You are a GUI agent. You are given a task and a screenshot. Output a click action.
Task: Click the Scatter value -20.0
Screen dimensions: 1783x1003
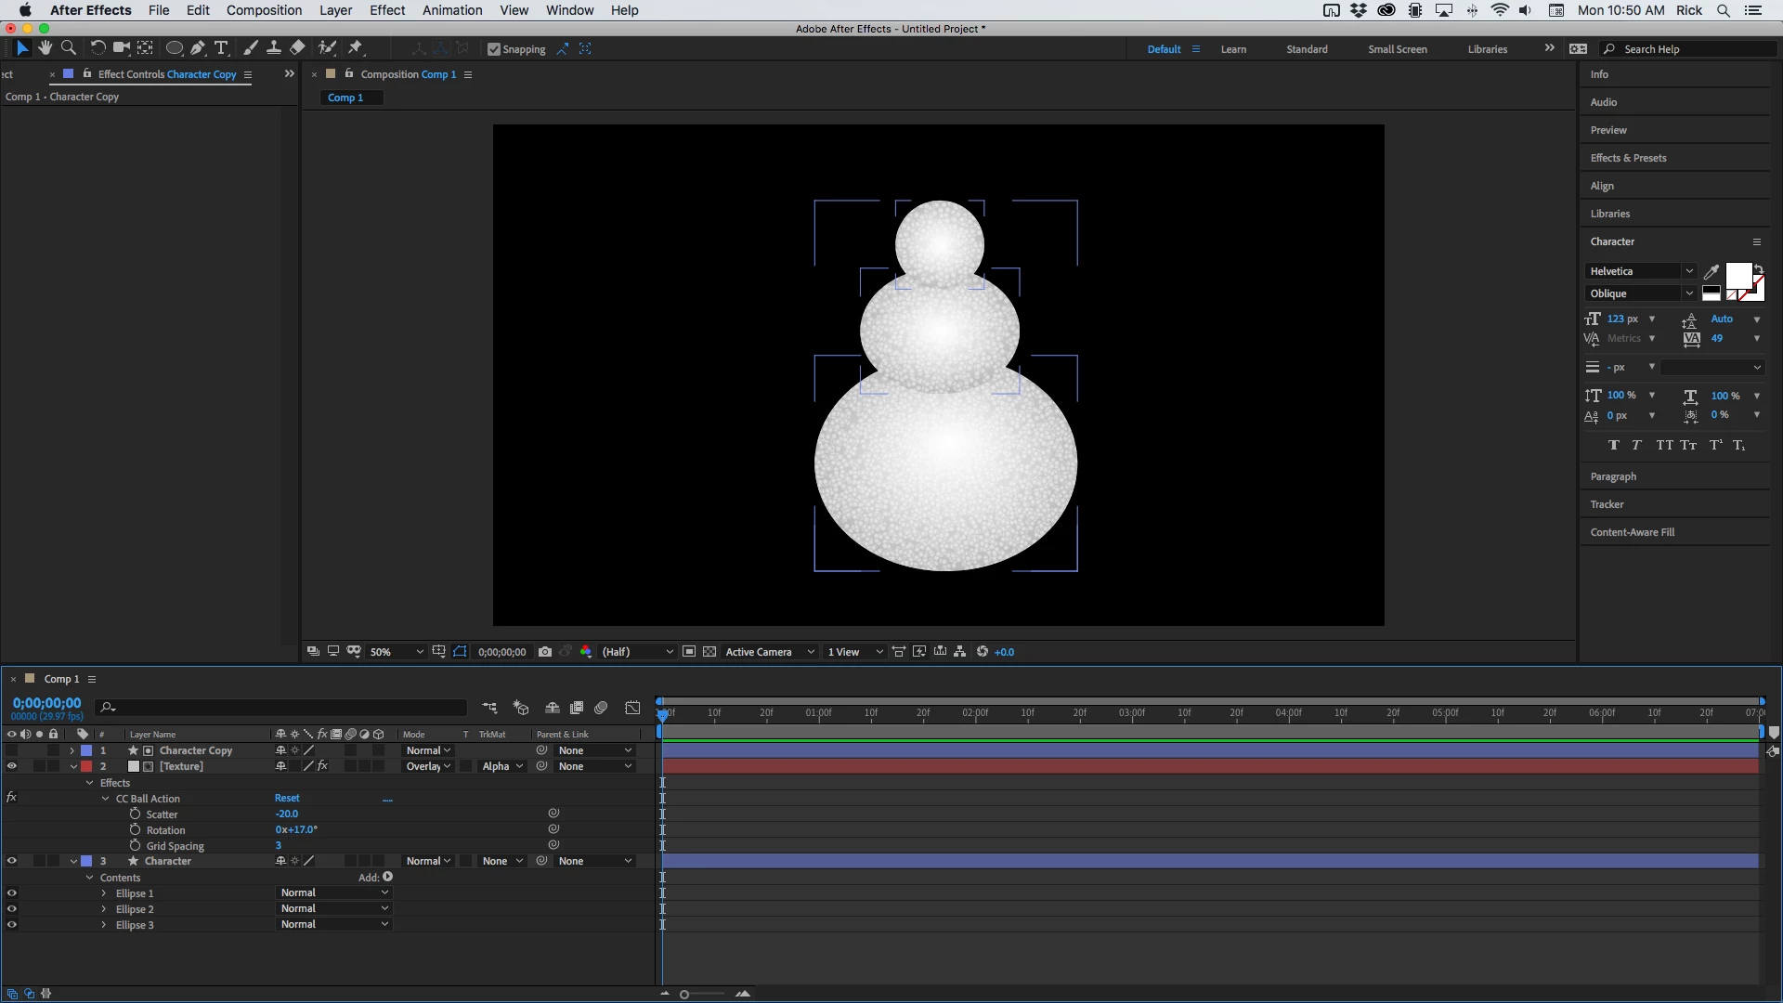[x=287, y=814]
